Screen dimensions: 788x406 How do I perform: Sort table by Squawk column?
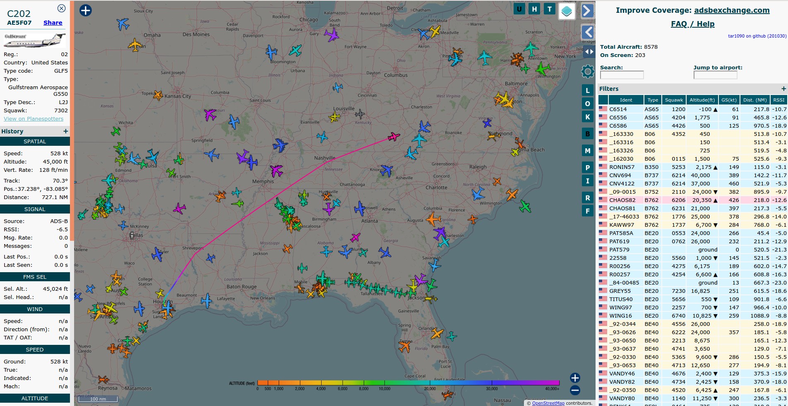coord(674,100)
